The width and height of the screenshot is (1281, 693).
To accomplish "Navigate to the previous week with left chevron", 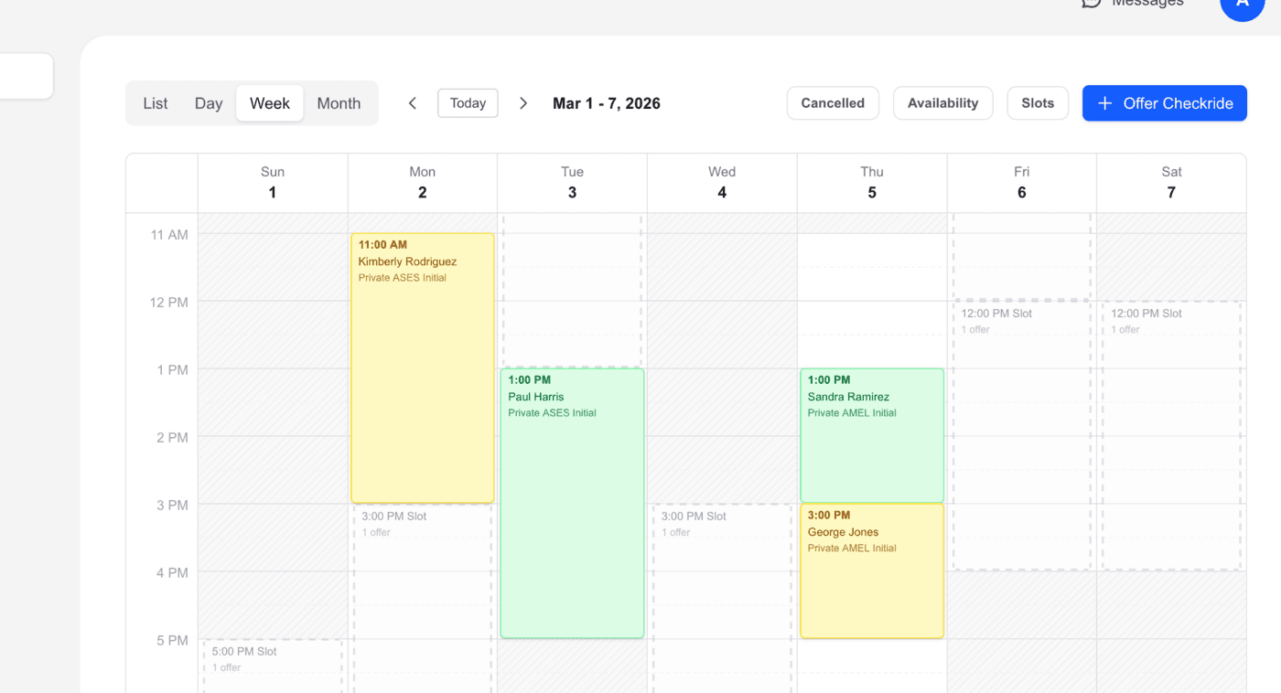I will [x=412, y=103].
